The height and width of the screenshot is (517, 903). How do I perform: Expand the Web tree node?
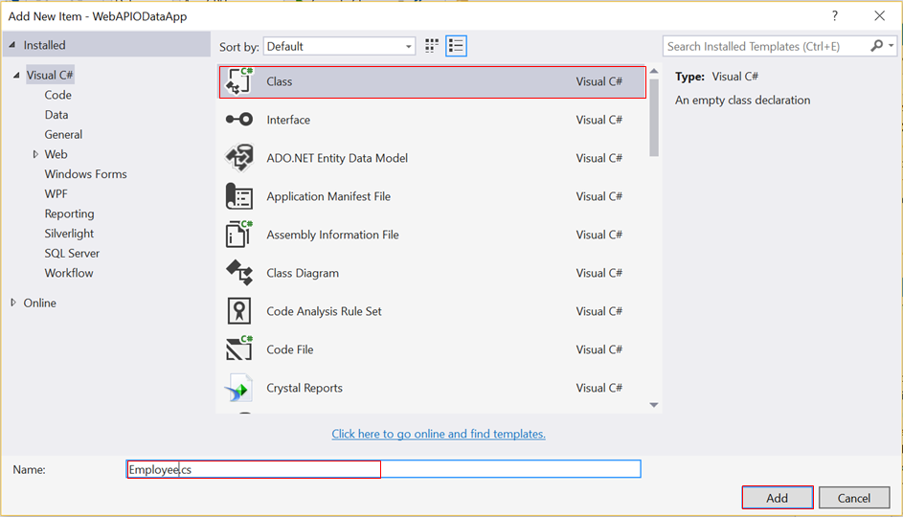35,154
